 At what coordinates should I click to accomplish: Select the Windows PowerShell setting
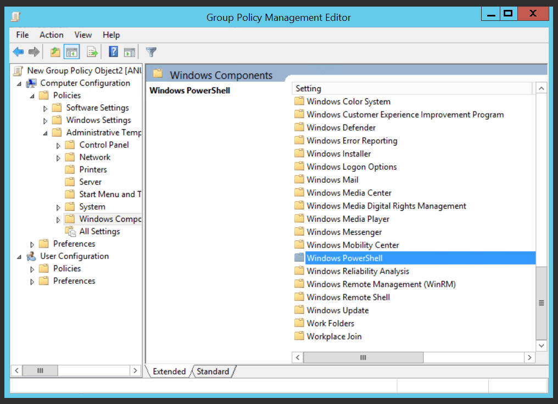coord(345,257)
